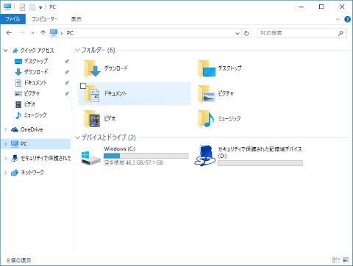Click the ネットワーク icon in sidebar
353x266 pixels.
15,173
